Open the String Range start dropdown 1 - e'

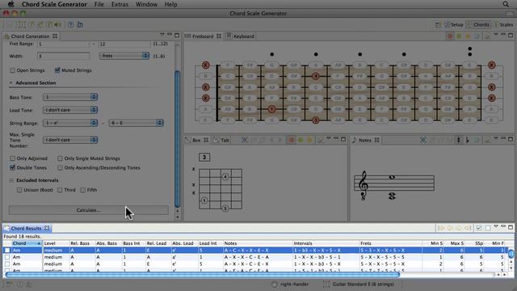click(x=70, y=123)
